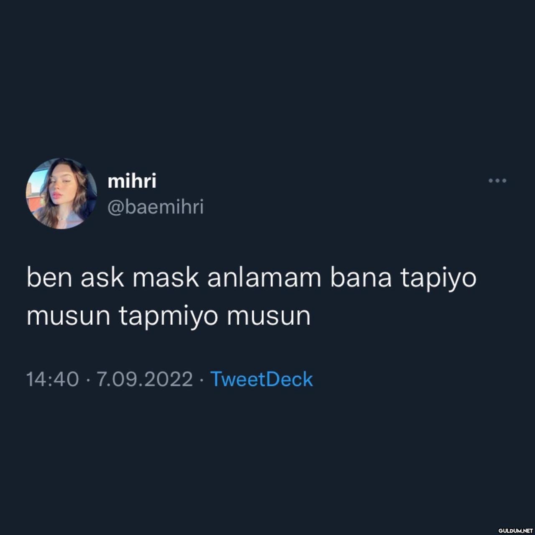Select the @baemihri handle
The image size is (535, 535).
coord(155,207)
